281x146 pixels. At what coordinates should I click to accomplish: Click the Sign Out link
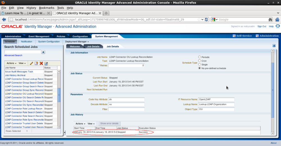tap(262, 26)
